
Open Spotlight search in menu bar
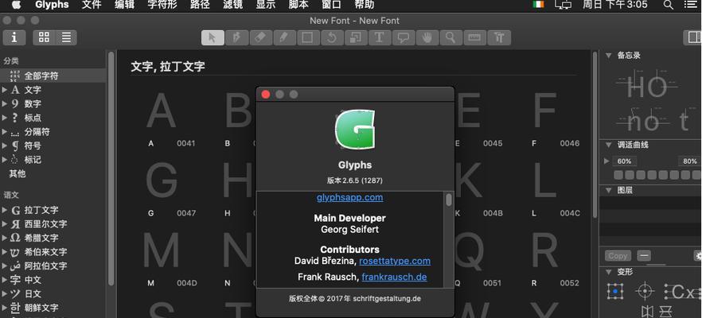[x=668, y=5]
